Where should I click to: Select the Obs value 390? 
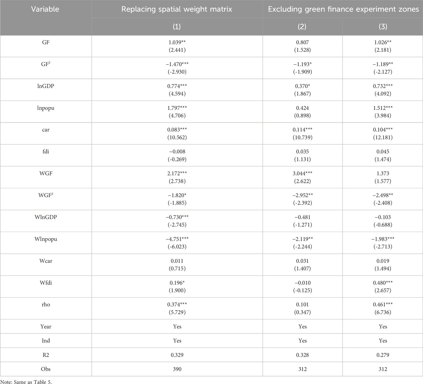point(177,369)
